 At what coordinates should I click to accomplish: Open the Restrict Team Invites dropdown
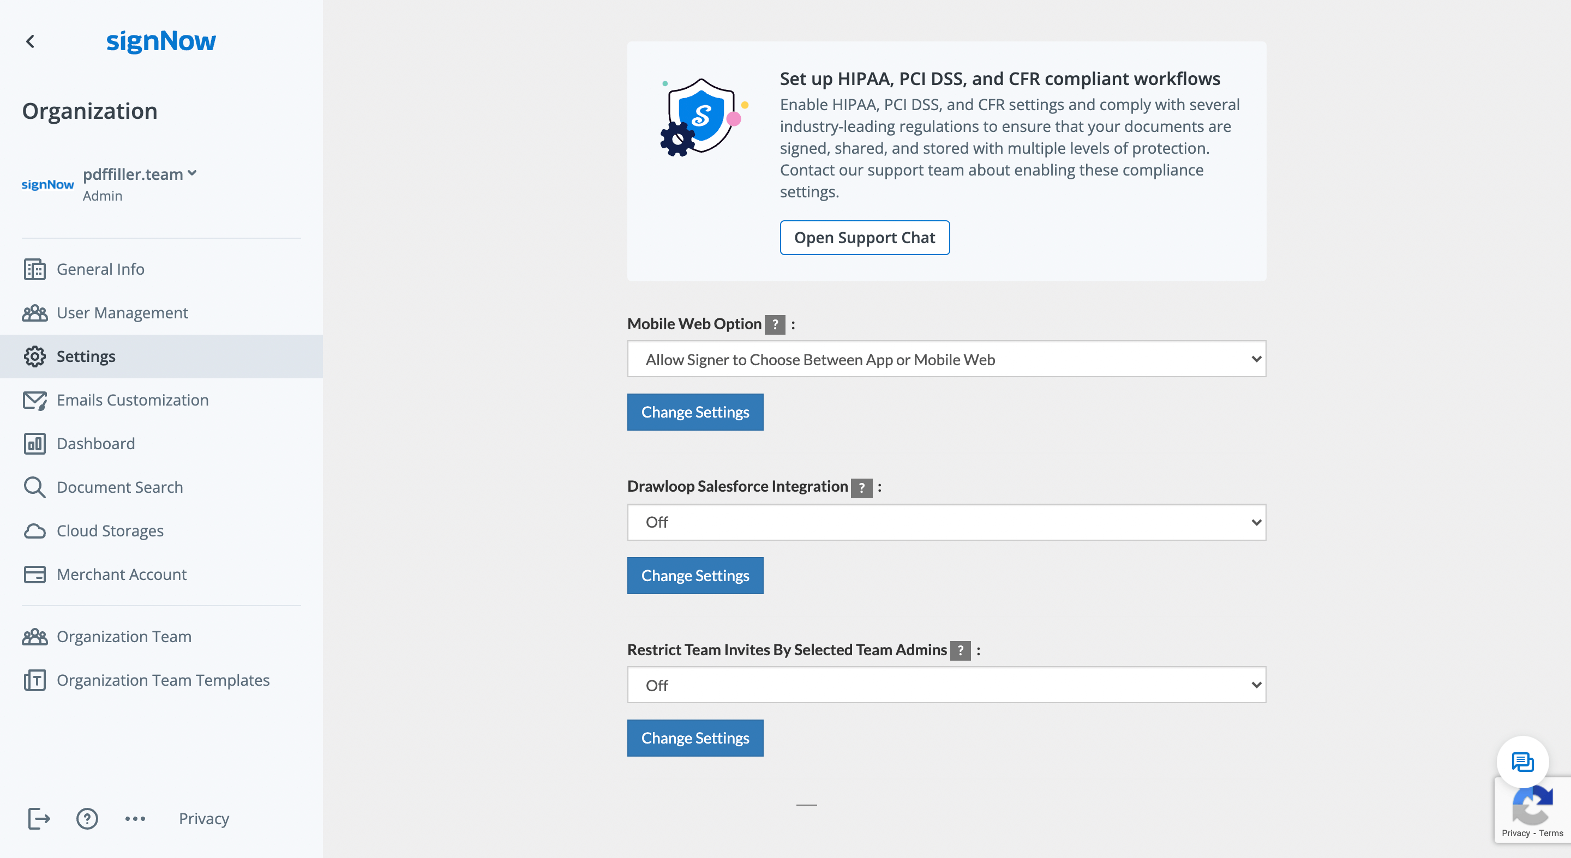click(946, 685)
